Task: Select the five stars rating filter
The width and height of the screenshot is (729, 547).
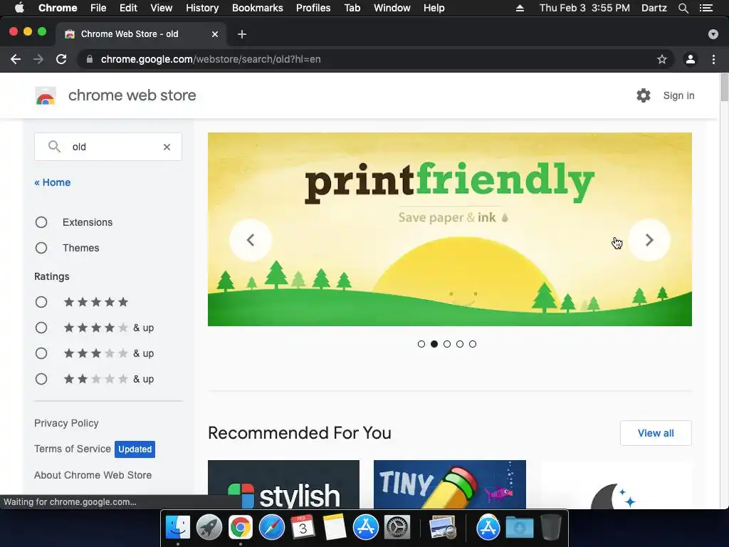Action: 41,302
